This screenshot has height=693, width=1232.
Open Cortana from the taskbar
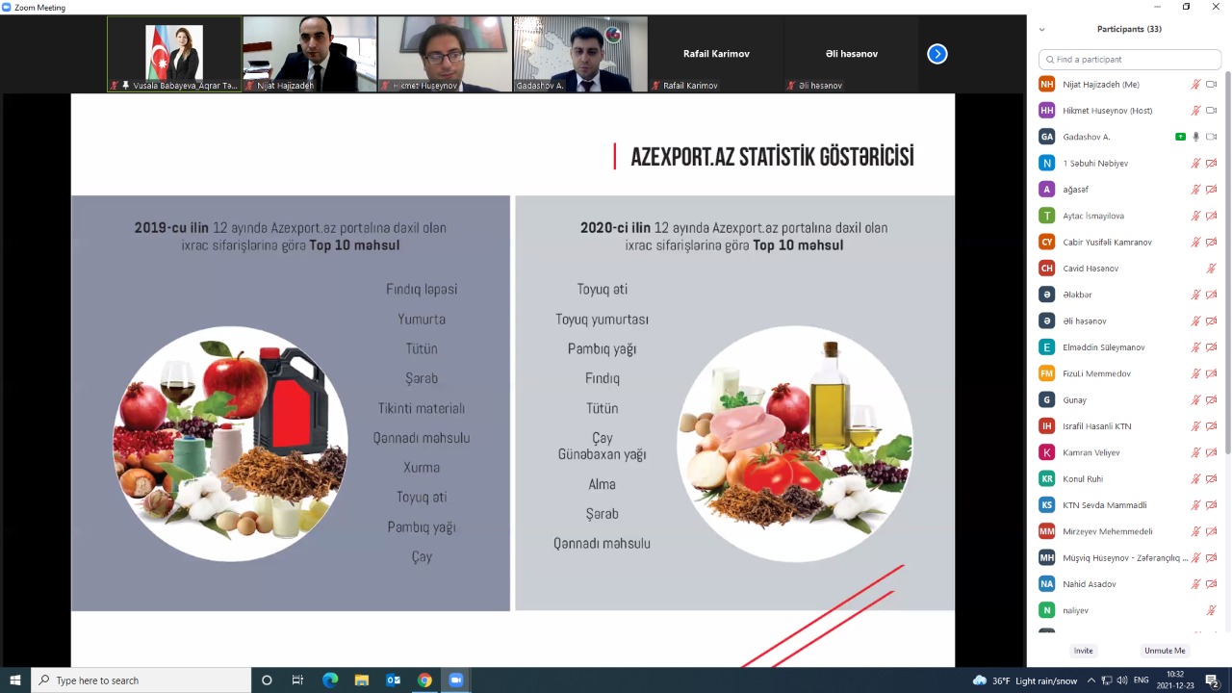point(267,680)
